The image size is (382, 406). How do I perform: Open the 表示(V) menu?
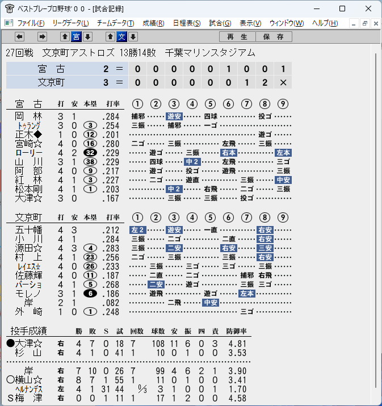coord(250,23)
